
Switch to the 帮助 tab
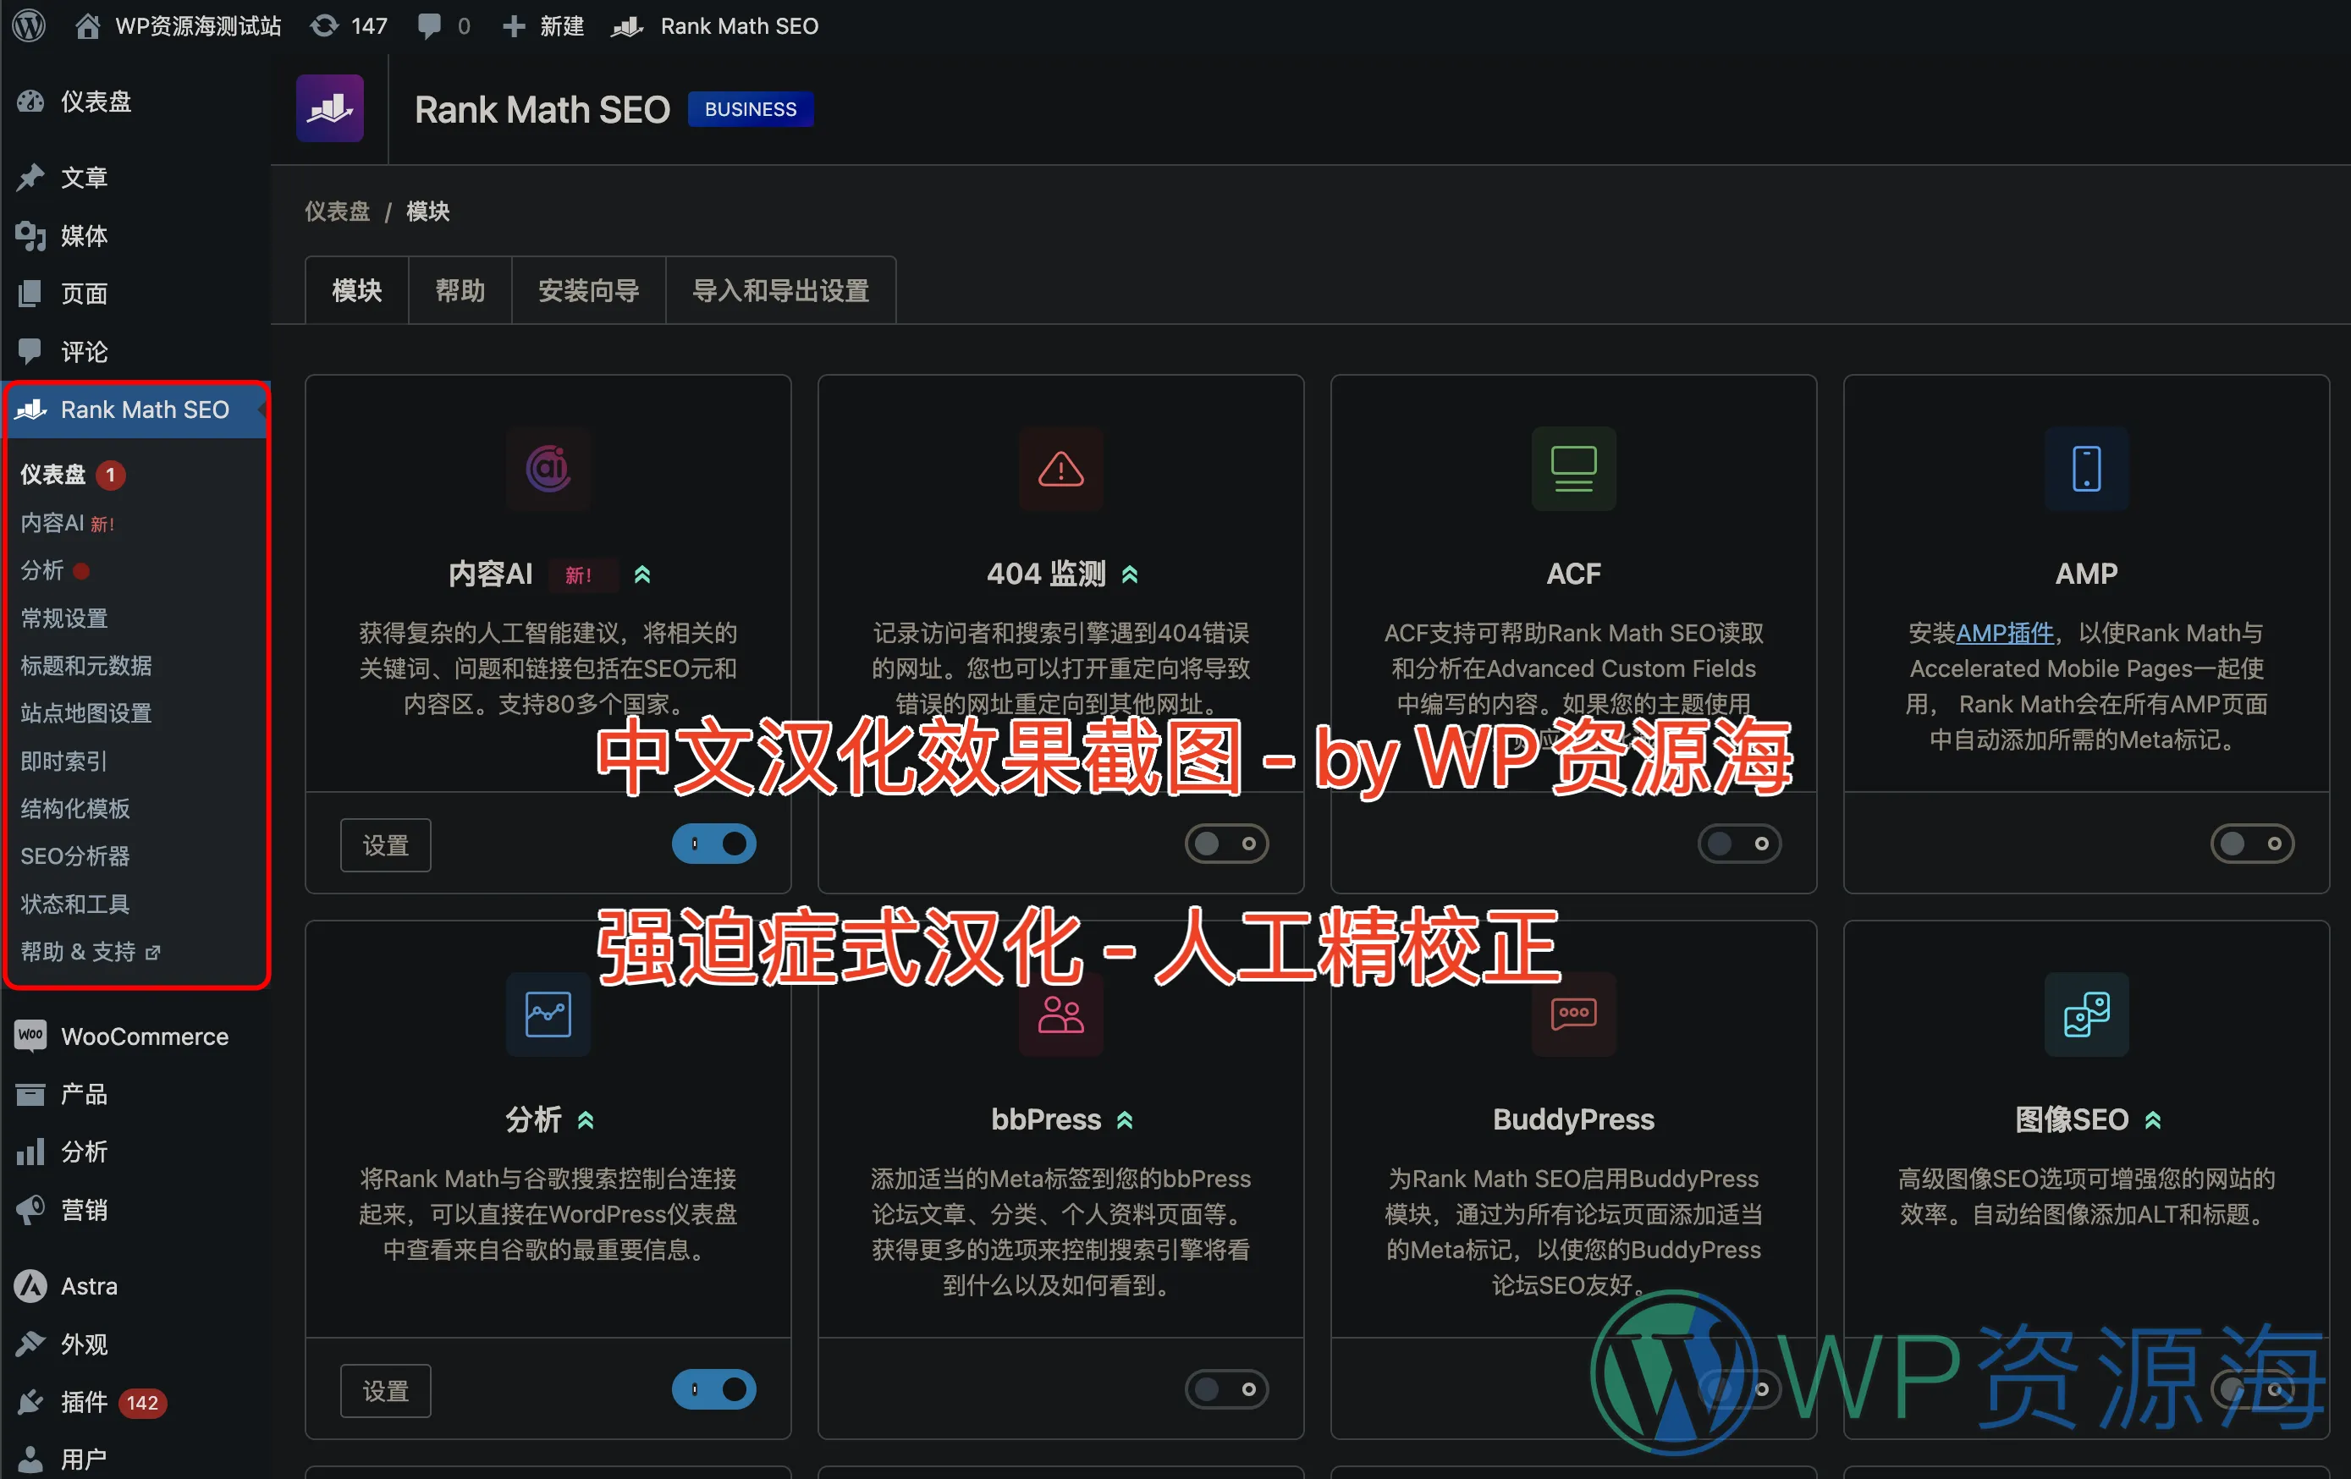coord(462,289)
